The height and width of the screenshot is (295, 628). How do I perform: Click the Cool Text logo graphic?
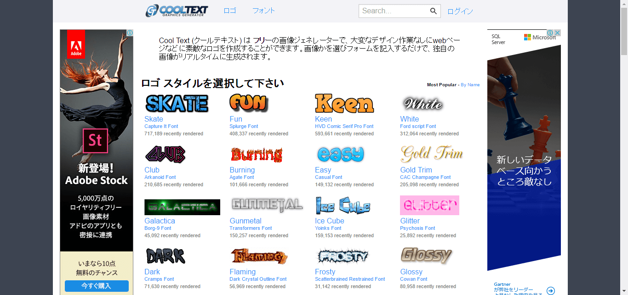point(177,11)
